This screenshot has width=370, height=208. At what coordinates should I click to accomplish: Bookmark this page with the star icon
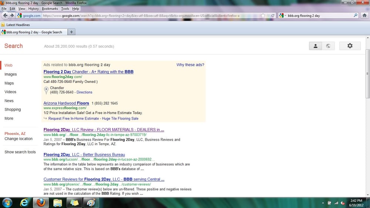pos(263,16)
